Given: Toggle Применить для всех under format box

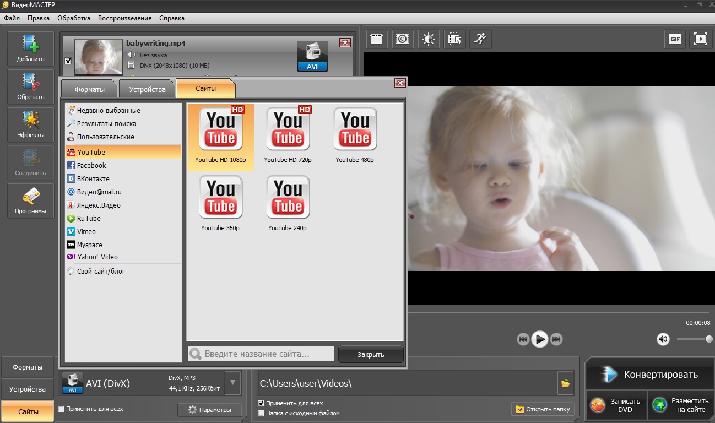Looking at the screenshot, I should coord(61,409).
